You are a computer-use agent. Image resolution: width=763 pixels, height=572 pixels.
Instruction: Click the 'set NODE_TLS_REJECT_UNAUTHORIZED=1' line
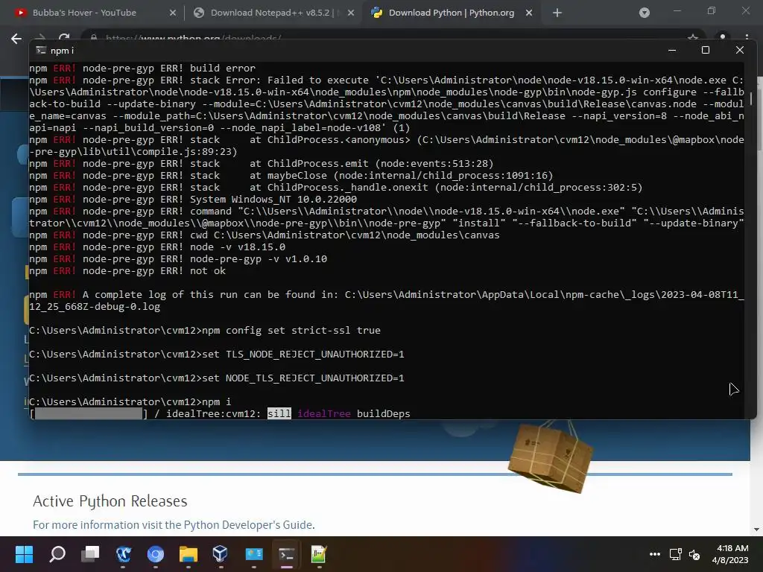pyautogui.click(x=217, y=378)
